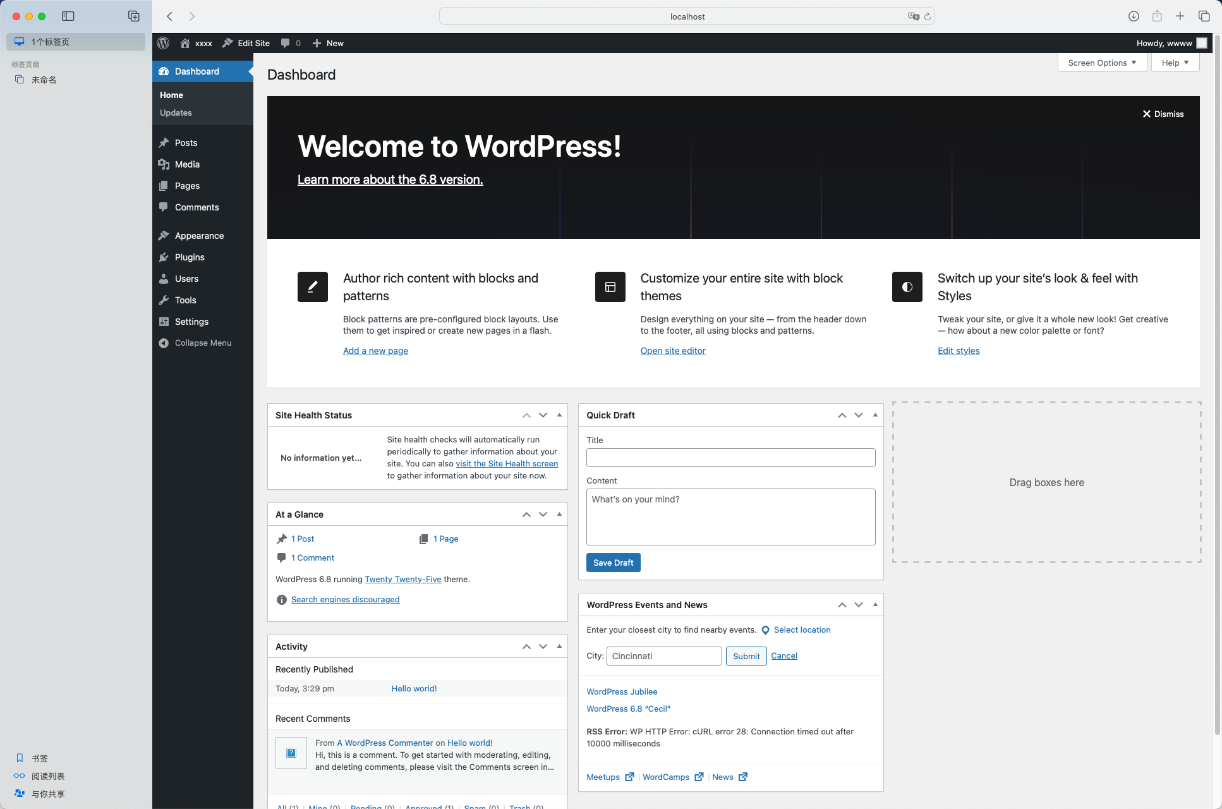Open Plugins via the plug icon

[x=165, y=257]
